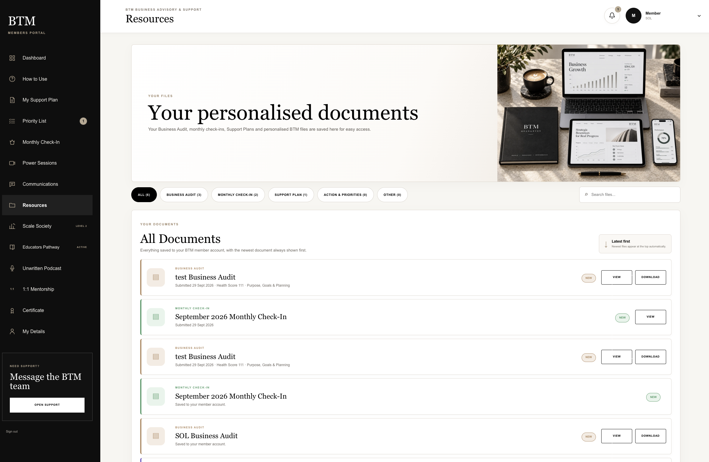This screenshot has height=462, width=709.
Task: Click the Sign out link
Action: (12, 432)
